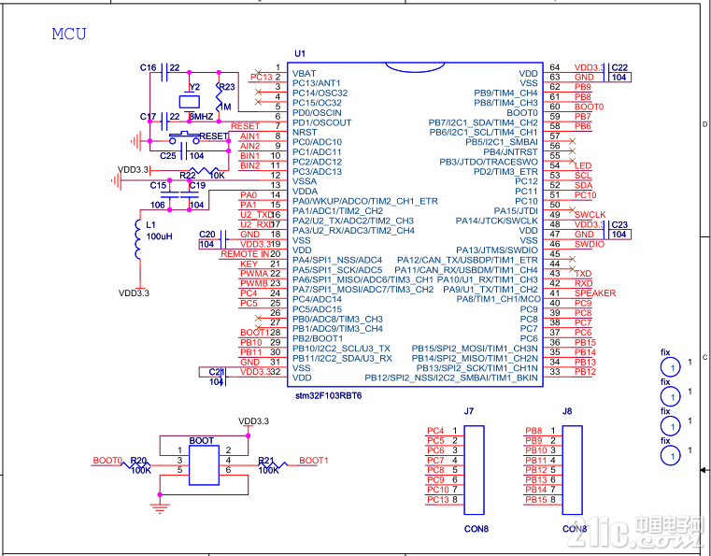This screenshot has width=711, height=556.
Task: Select the PB2/BOOT1 pin name
Action: (x=318, y=339)
